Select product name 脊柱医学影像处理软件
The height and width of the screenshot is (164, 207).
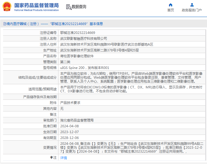point(77,56)
